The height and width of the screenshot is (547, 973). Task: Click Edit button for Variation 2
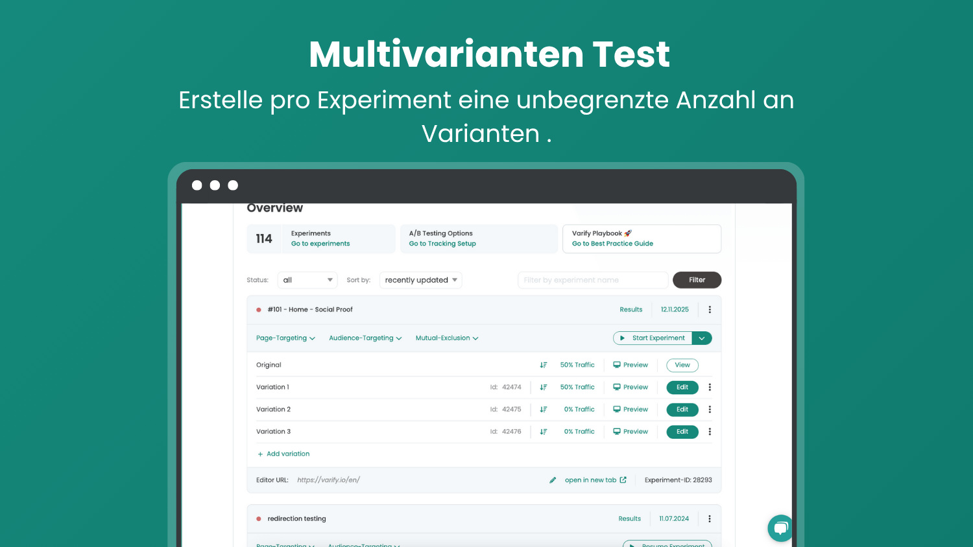pyautogui.click(x=682, y=410)
